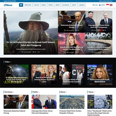Screen dimensions: 116x116
Task: Play the Rose BLACKPINK video thumbnail
Action: [x=44, y=75]
